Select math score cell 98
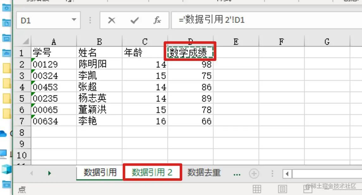The width and height of the screenshot is (362, 195). (x=190, y=64)
